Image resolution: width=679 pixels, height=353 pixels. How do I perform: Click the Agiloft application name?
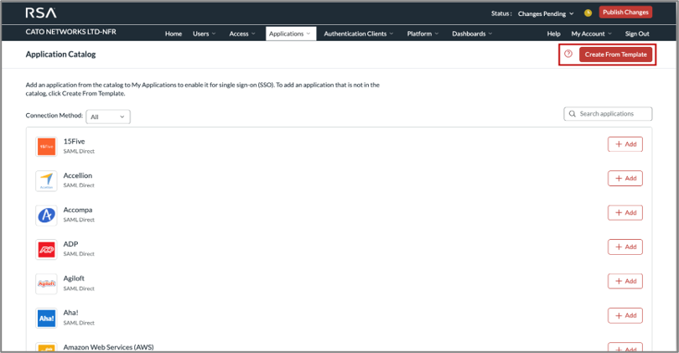(74, 278)
